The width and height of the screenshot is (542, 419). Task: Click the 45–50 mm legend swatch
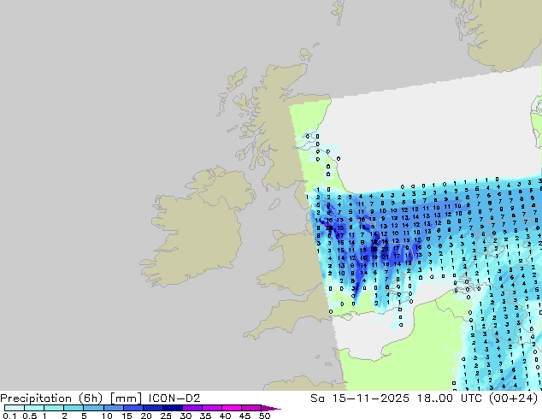251,408
